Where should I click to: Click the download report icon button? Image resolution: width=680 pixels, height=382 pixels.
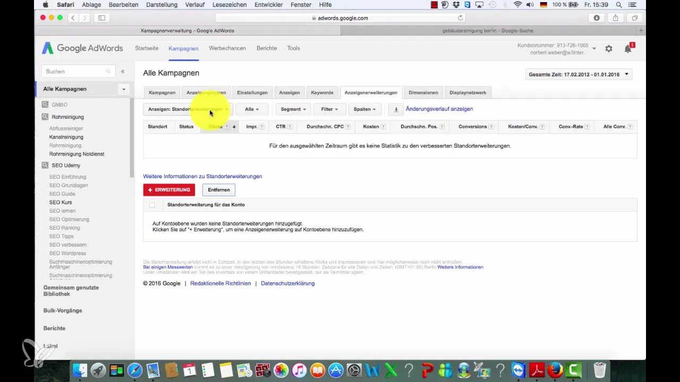pos(396,109)
